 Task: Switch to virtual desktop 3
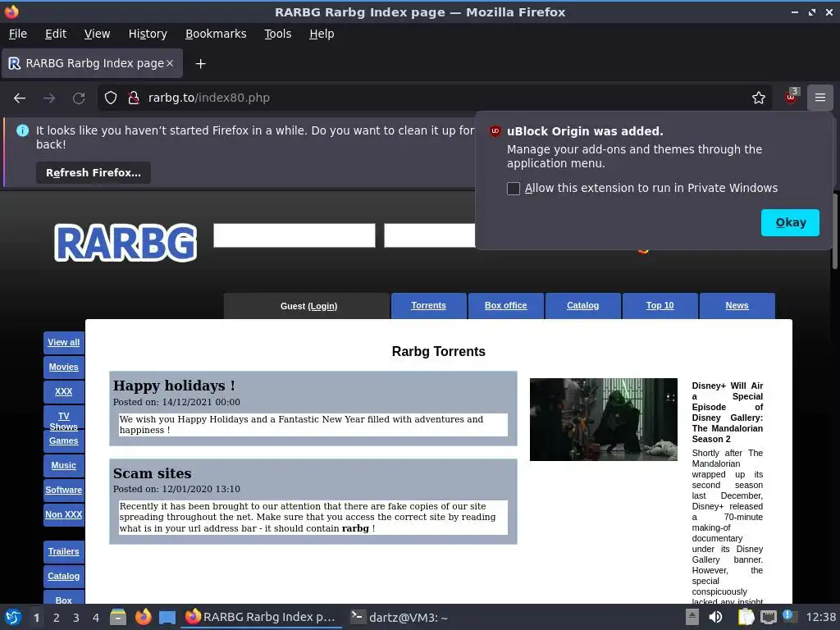pos(76,618)
